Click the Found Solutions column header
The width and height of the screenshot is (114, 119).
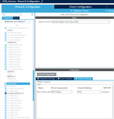click(x=85, y=88)
